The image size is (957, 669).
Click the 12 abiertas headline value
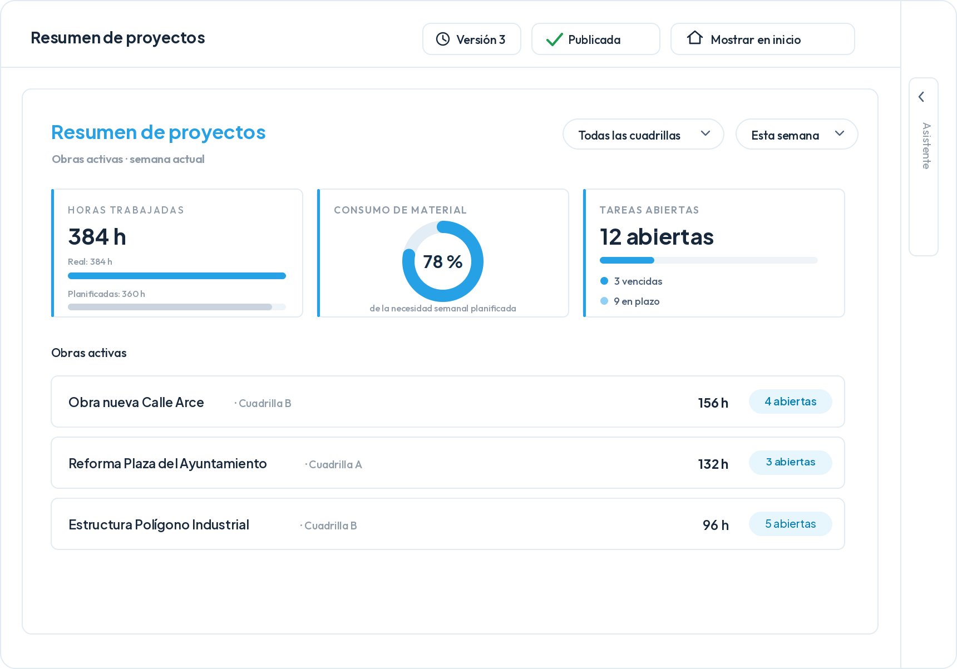pos(657,237)
